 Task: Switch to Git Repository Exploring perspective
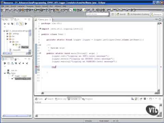pyautogui.click(x=138, y=14)
